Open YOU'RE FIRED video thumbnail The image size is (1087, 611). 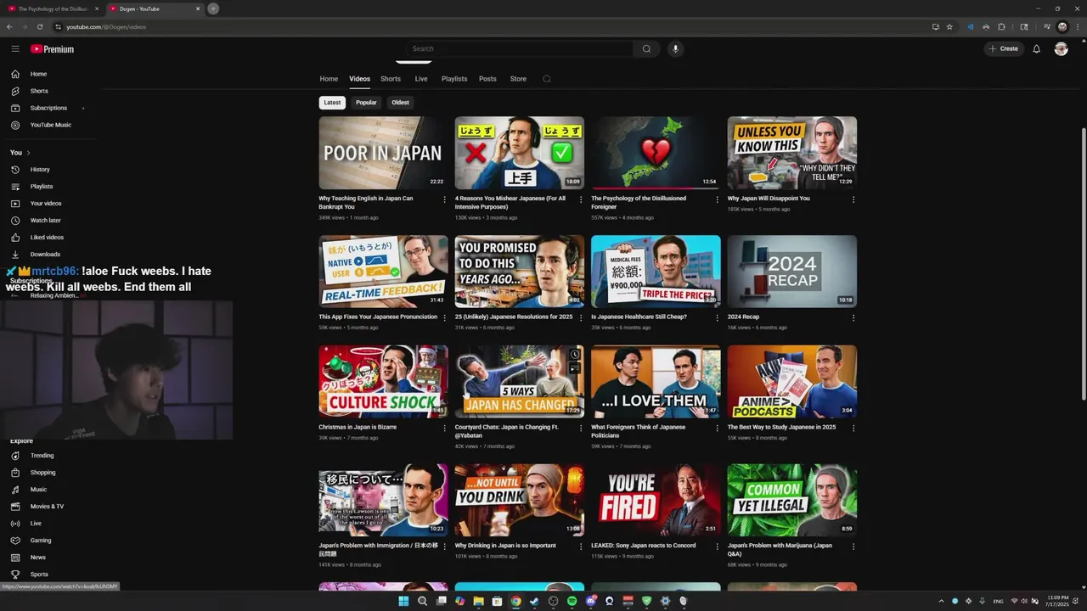656,500
